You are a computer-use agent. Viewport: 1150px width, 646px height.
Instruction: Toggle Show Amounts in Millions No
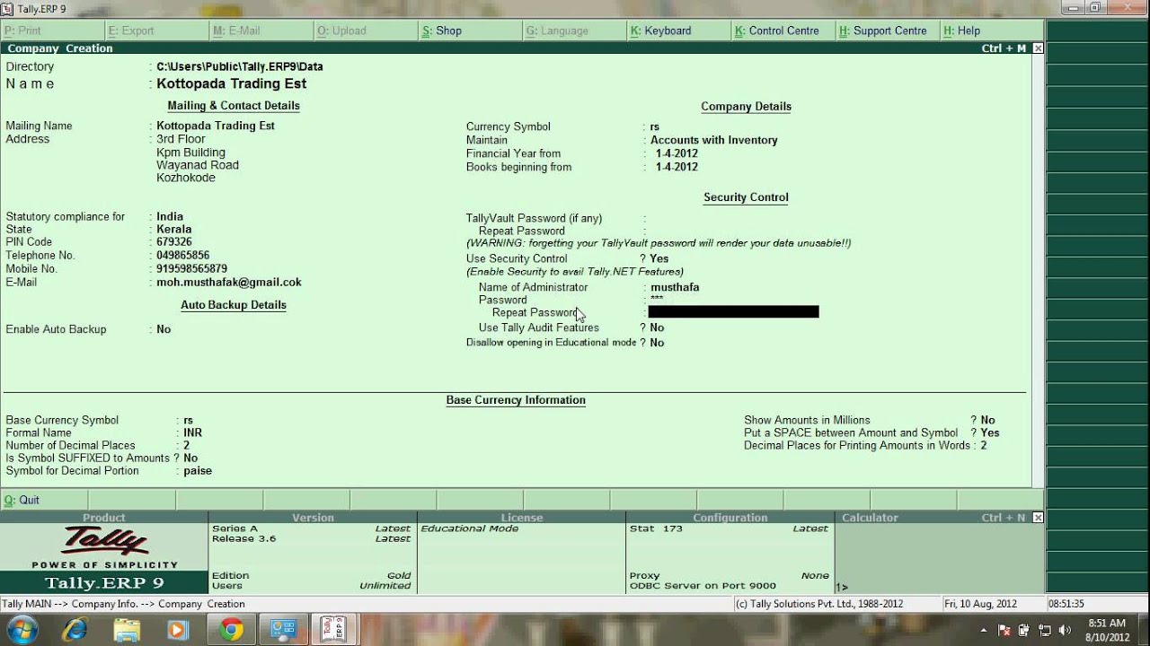[988, 420]
